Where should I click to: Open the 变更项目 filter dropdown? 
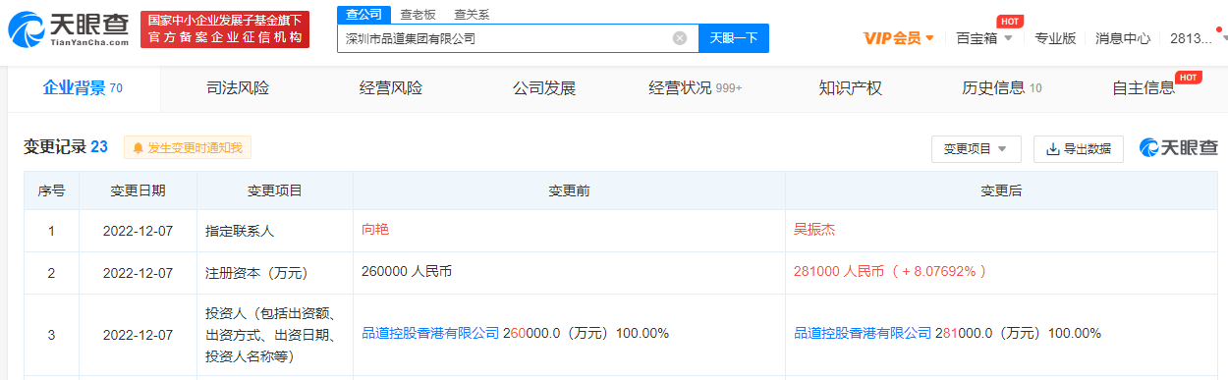(x=976, y=149)
